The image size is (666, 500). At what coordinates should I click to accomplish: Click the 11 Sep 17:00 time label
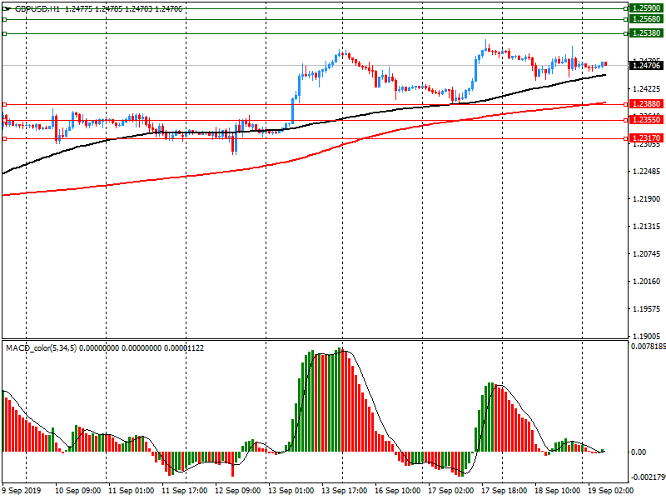(185, 491)
